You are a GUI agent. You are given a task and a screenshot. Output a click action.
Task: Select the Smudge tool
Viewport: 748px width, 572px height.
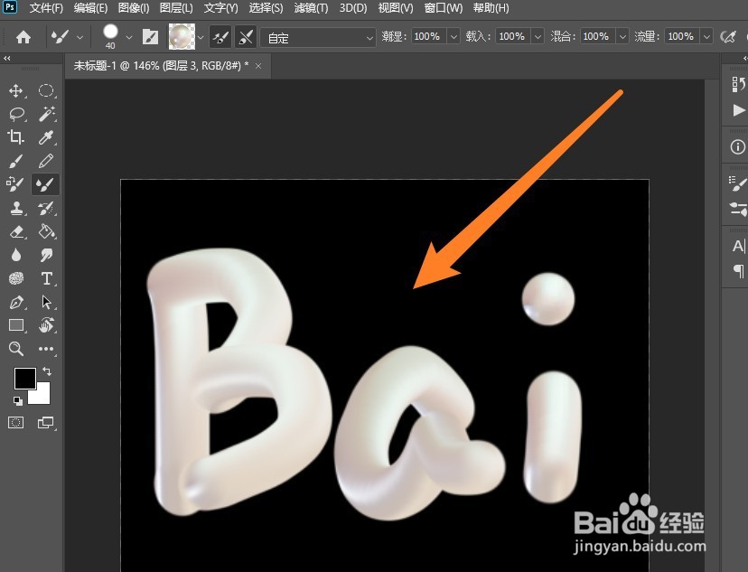point(46,255)
